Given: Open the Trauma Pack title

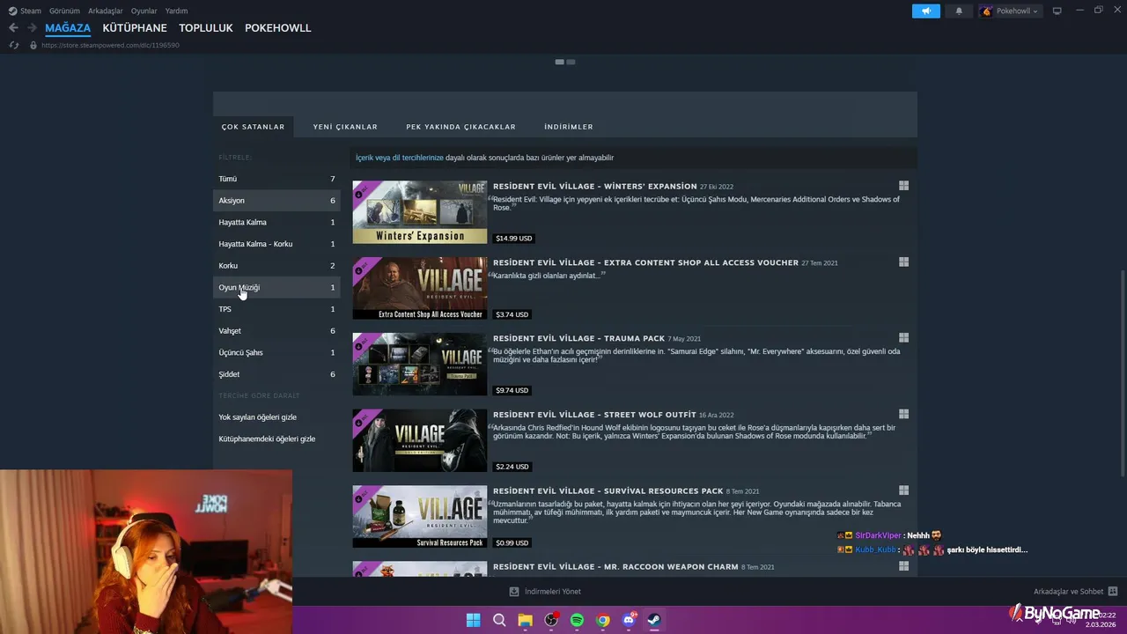Looking at the screenshot, I should tap(578, 338).
